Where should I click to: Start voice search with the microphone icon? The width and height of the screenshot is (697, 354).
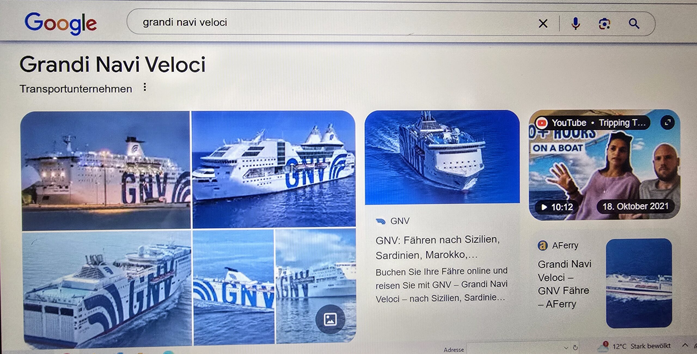coord(575,24)
